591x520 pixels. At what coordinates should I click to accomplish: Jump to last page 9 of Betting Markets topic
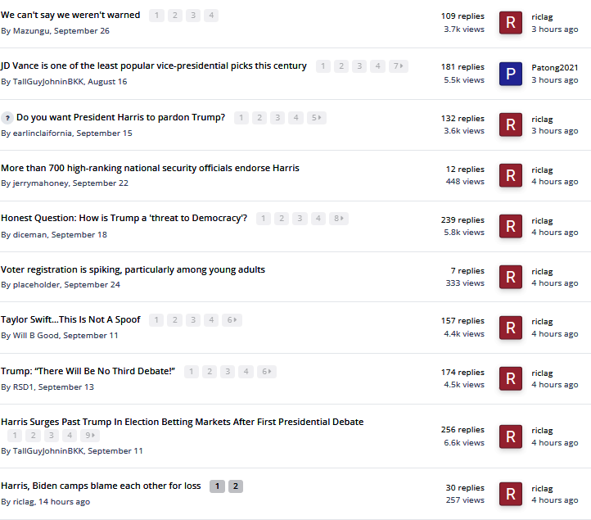[x=90, y=435]
